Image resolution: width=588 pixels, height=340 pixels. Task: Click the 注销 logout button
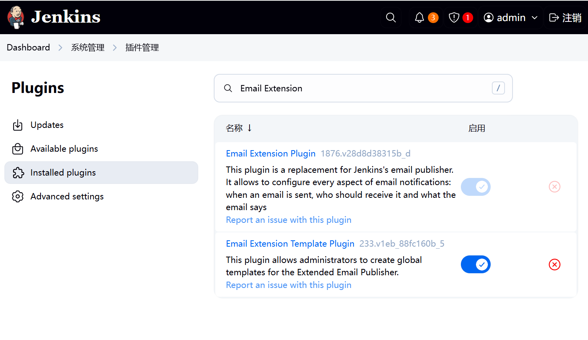click(x=565, y=17)
